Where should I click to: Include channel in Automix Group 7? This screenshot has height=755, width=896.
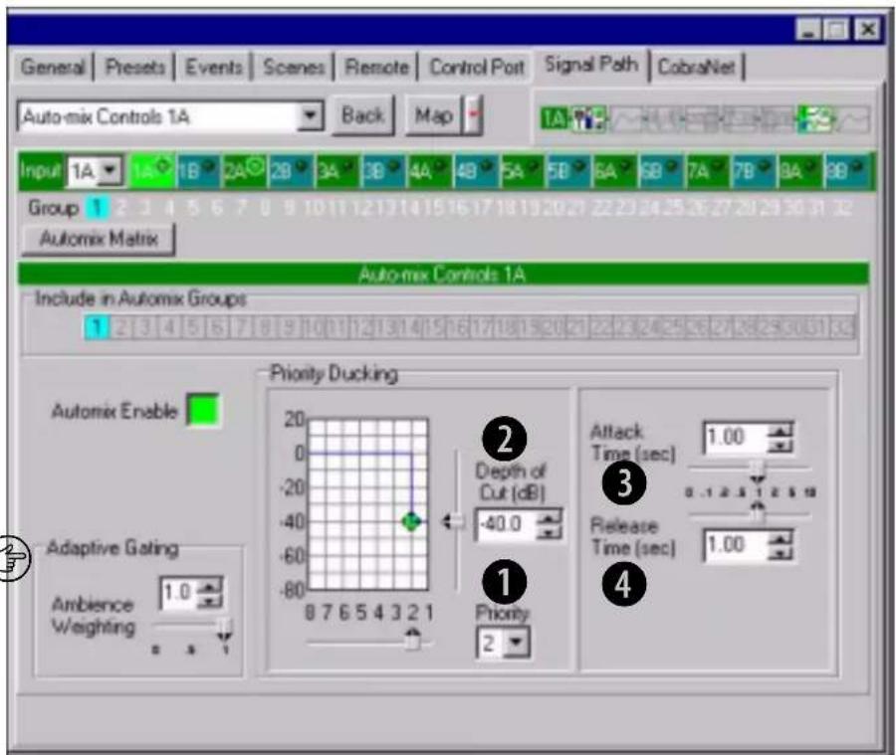pos(241,328)
